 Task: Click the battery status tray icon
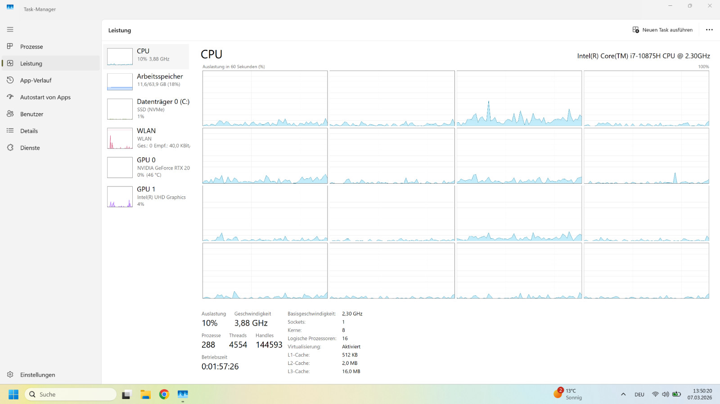click(676, 395)
